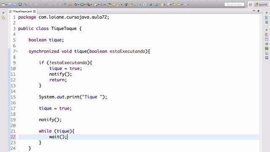
Task: Expand the External Tools dropdown arrow
Action: (91, 5)
